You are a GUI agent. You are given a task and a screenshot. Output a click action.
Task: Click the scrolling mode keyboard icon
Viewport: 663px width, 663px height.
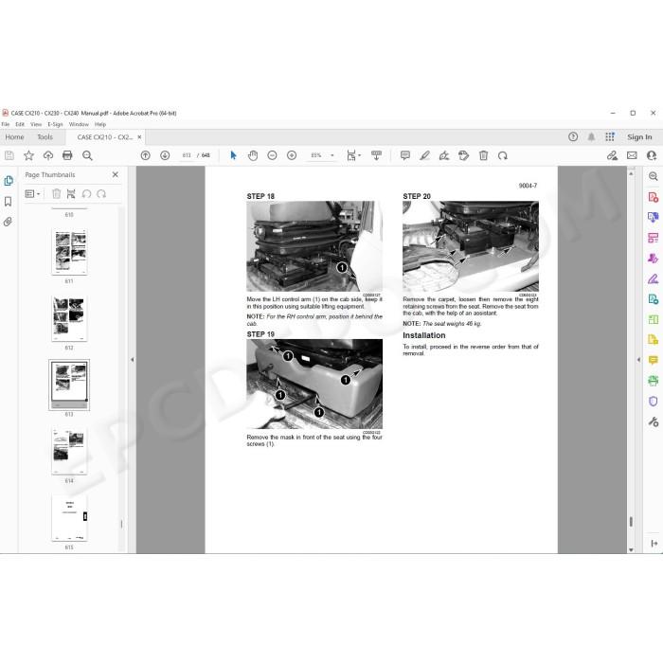pyautogui.click(x=376, y=155)
